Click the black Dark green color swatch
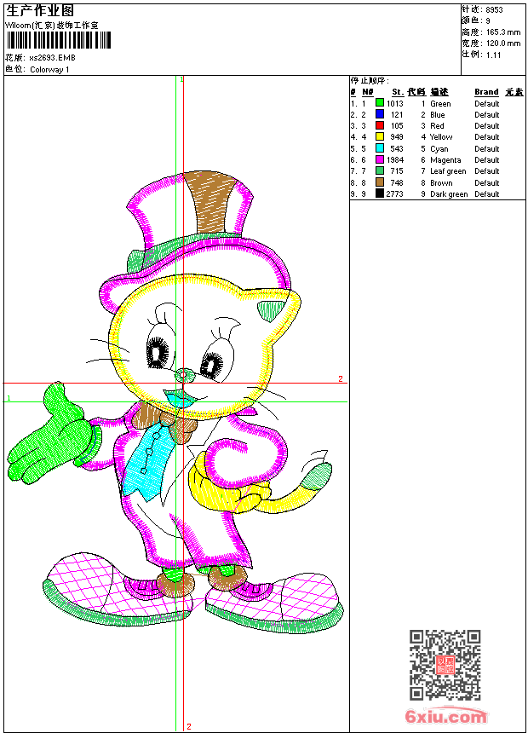This screenshot has height=733, width=528. pos(380,193)
